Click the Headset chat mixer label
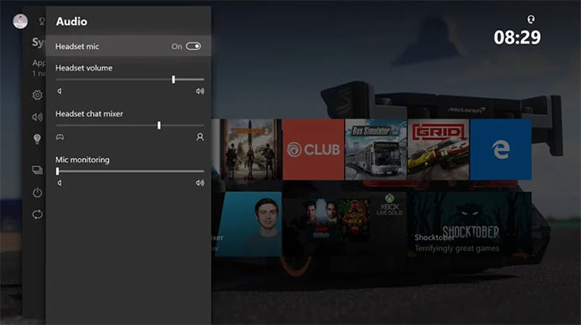This screenshot has height=325, width=581. pos(88,114)
